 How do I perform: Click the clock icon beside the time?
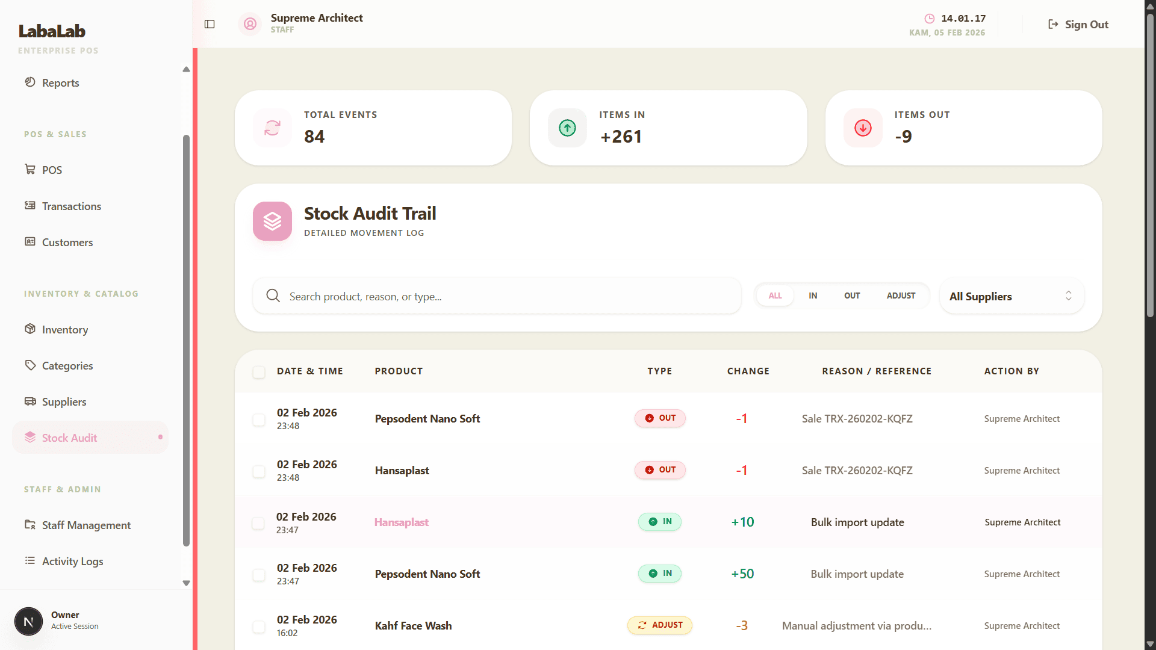(x=930, y=19)
